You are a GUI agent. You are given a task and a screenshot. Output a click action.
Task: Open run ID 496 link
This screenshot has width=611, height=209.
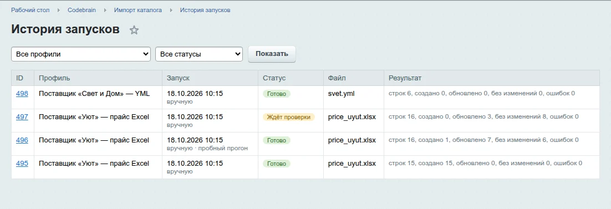22,140
